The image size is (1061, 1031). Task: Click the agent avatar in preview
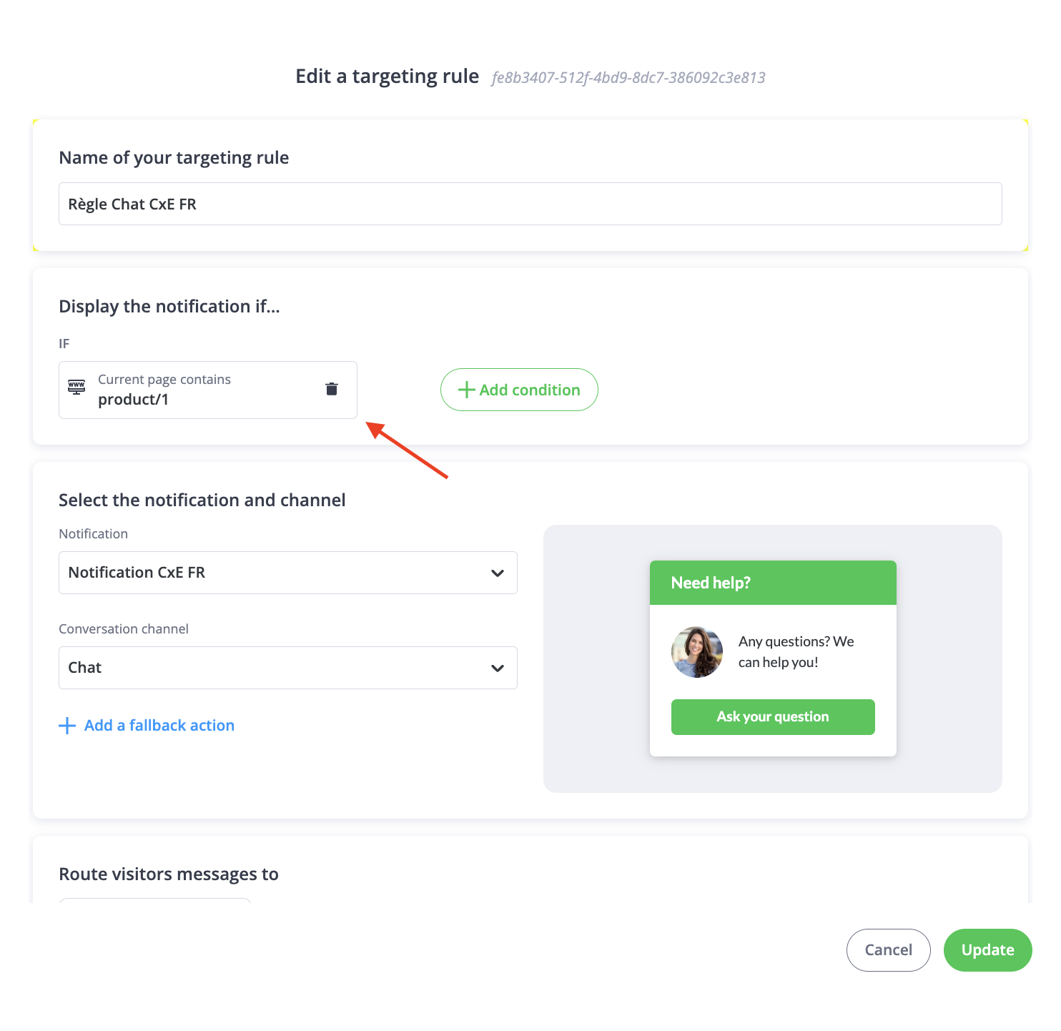[x=697, y=652]
